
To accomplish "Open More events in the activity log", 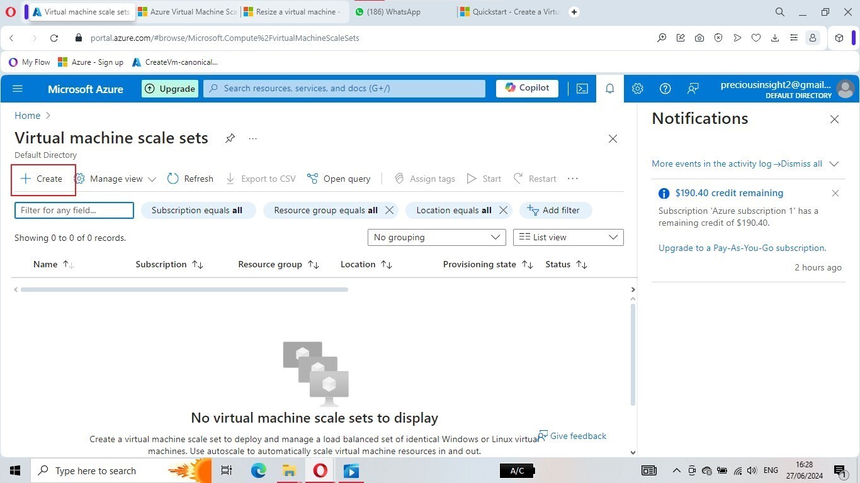I will [x=716, y=164].
